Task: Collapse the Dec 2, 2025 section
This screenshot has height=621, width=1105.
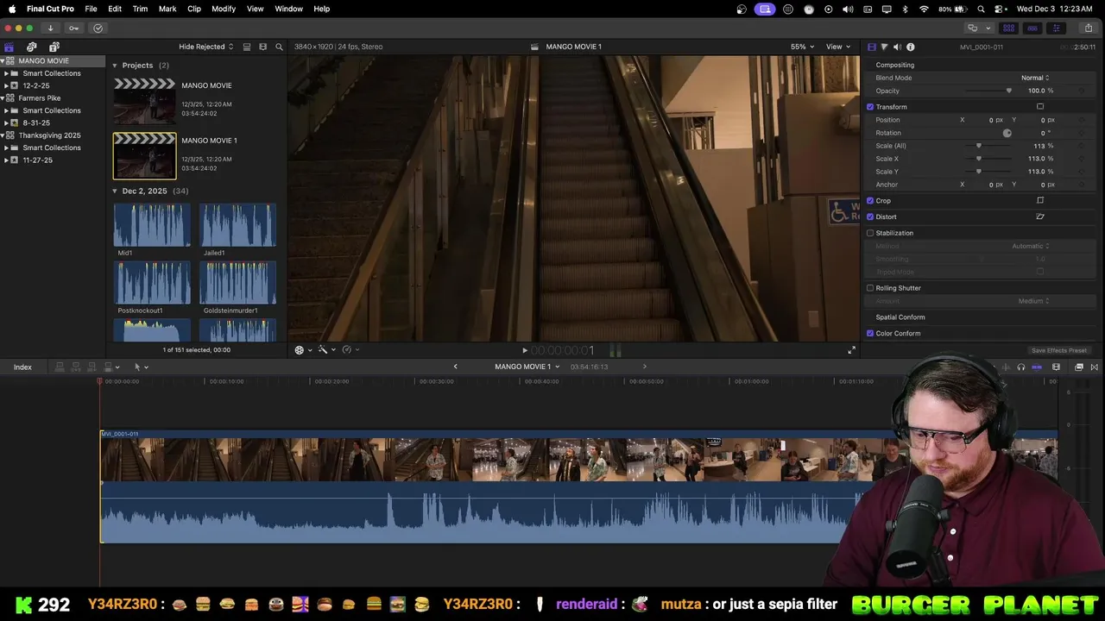Action: click(114, 191)
